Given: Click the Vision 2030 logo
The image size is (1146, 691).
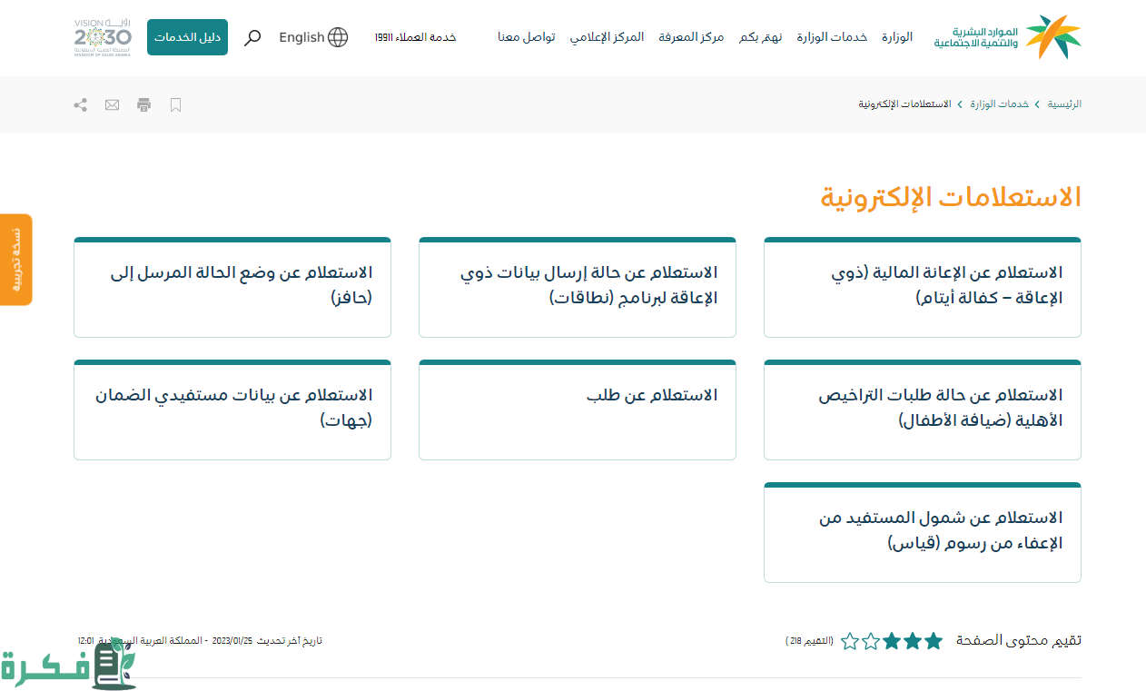Looking at the screenshot, I should coord(103,37).
